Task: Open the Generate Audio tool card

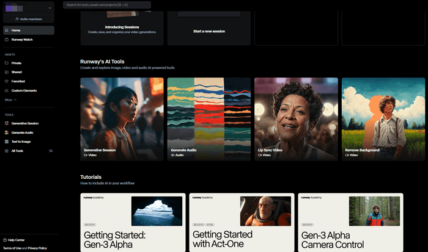Action: click(x=209, y=120)
